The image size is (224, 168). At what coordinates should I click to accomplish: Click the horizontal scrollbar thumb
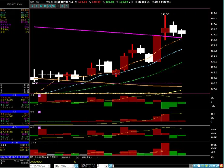click(x=190, y=166)
